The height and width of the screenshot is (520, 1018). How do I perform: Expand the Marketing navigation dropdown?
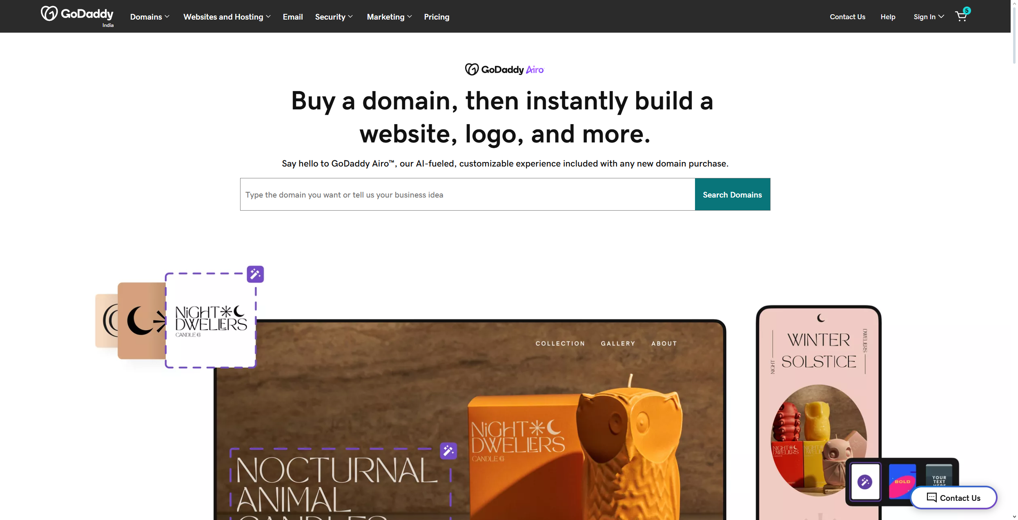point(389,16)
